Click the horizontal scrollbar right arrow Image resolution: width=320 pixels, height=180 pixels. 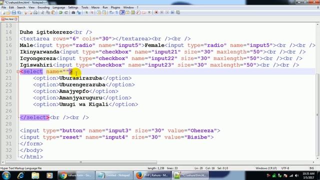(x=313, y=162)
